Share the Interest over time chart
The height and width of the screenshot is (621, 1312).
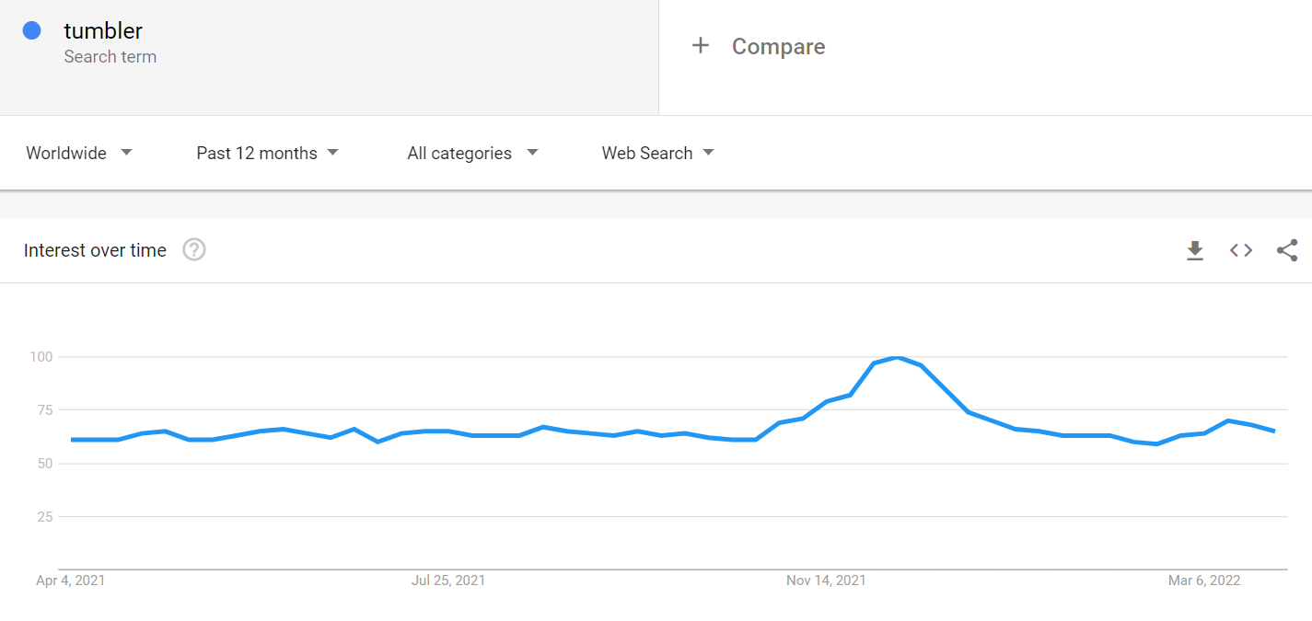[1287, 250]
